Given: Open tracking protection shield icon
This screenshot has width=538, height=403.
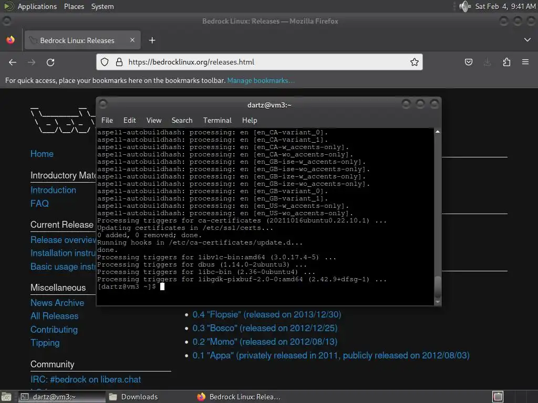Looking at the screenshot, I should [x=105, y=62].
